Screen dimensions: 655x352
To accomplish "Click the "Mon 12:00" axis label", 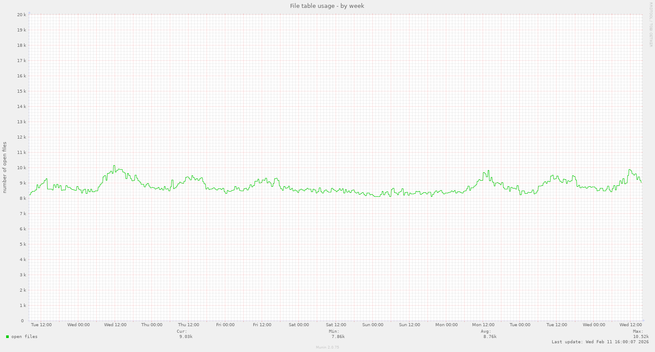I will tap(483, 325).
